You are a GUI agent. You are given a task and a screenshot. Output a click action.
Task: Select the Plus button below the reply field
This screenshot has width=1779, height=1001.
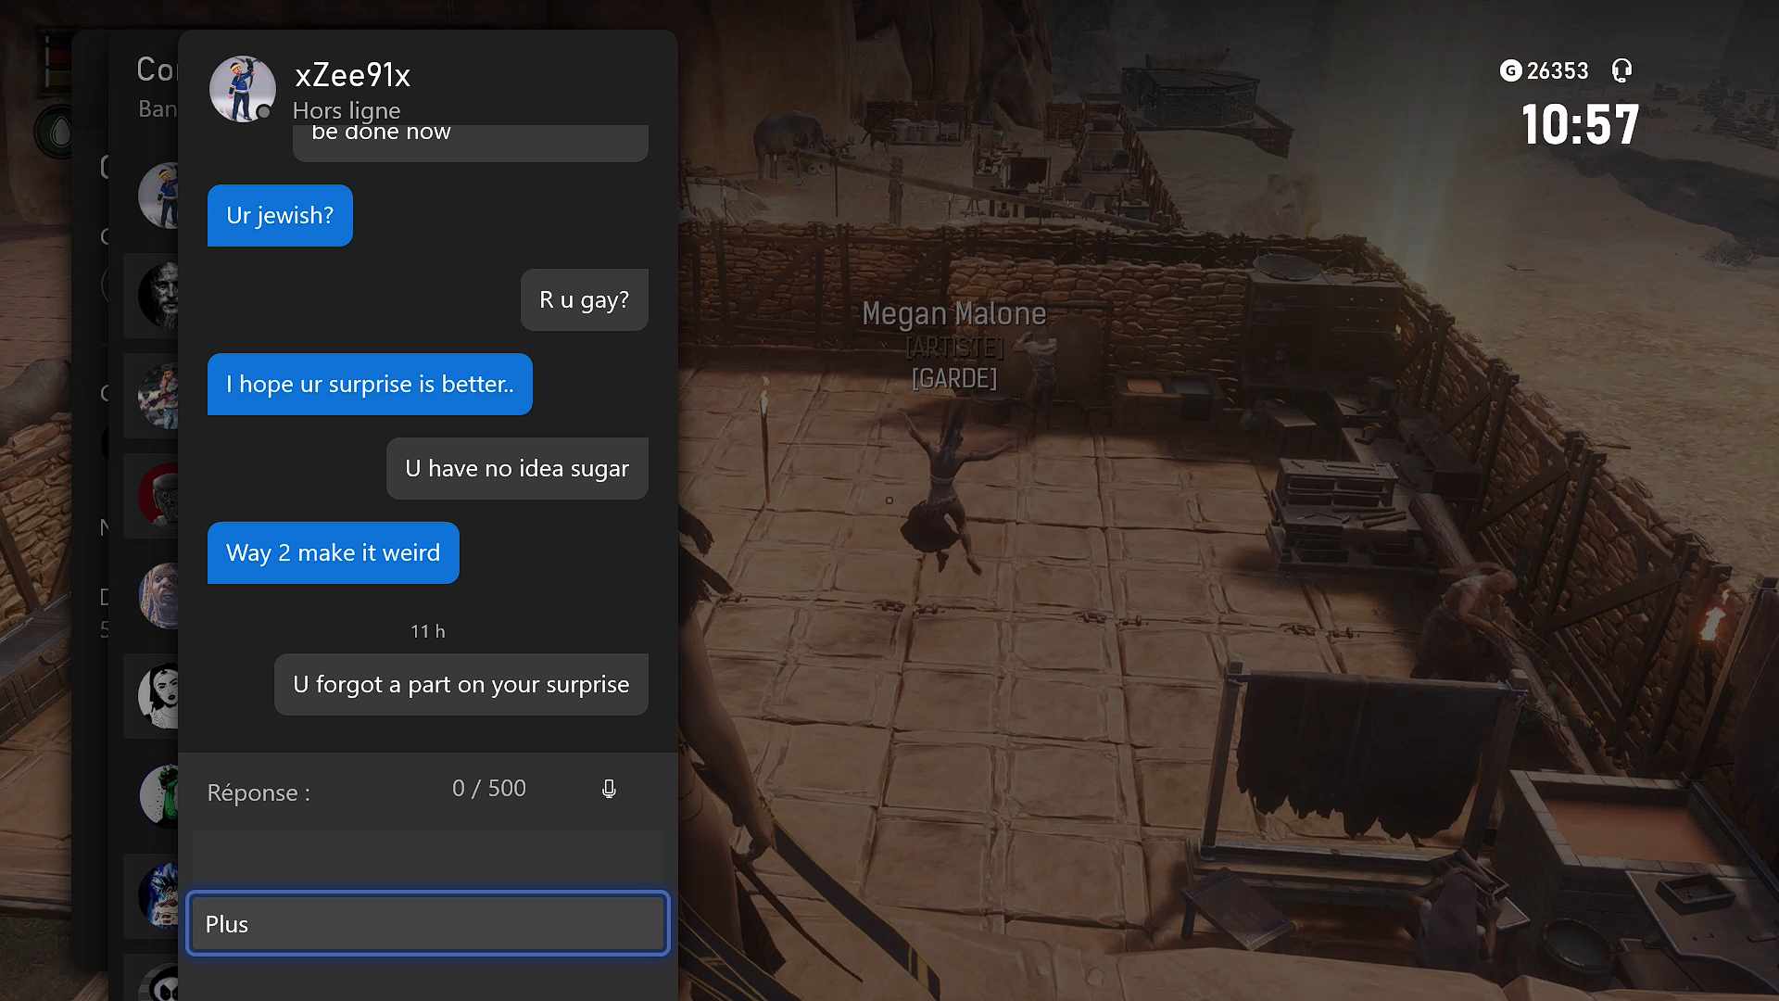tap(427, 923)
